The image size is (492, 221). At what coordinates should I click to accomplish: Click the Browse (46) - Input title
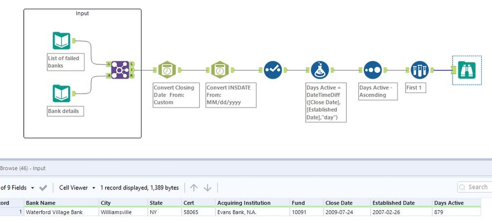tap(23, 168)
